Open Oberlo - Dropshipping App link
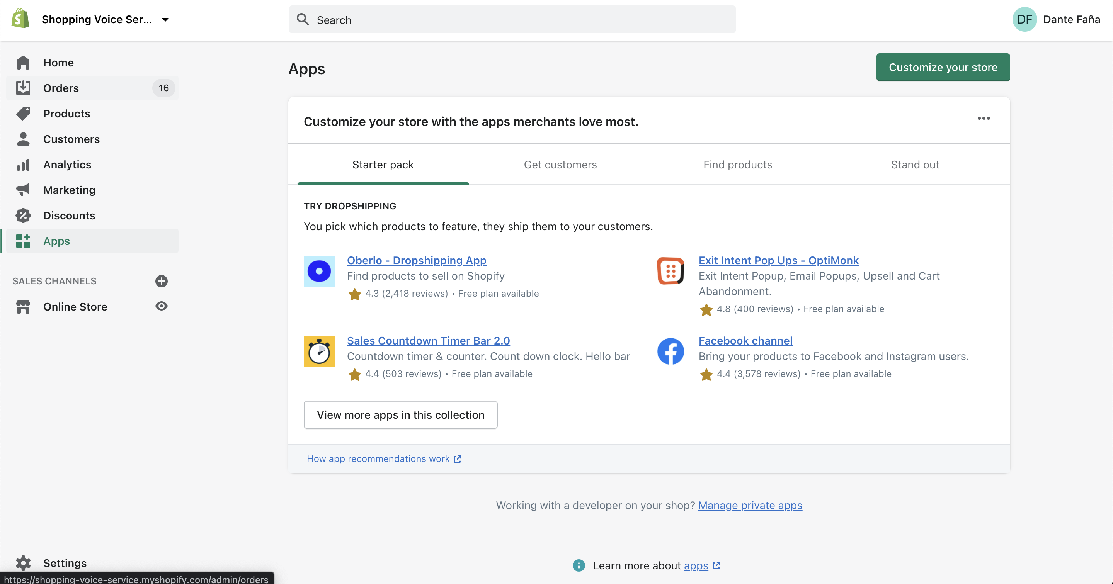The image size is (1113, 584). pyautogui.click(x=417, y=260)
